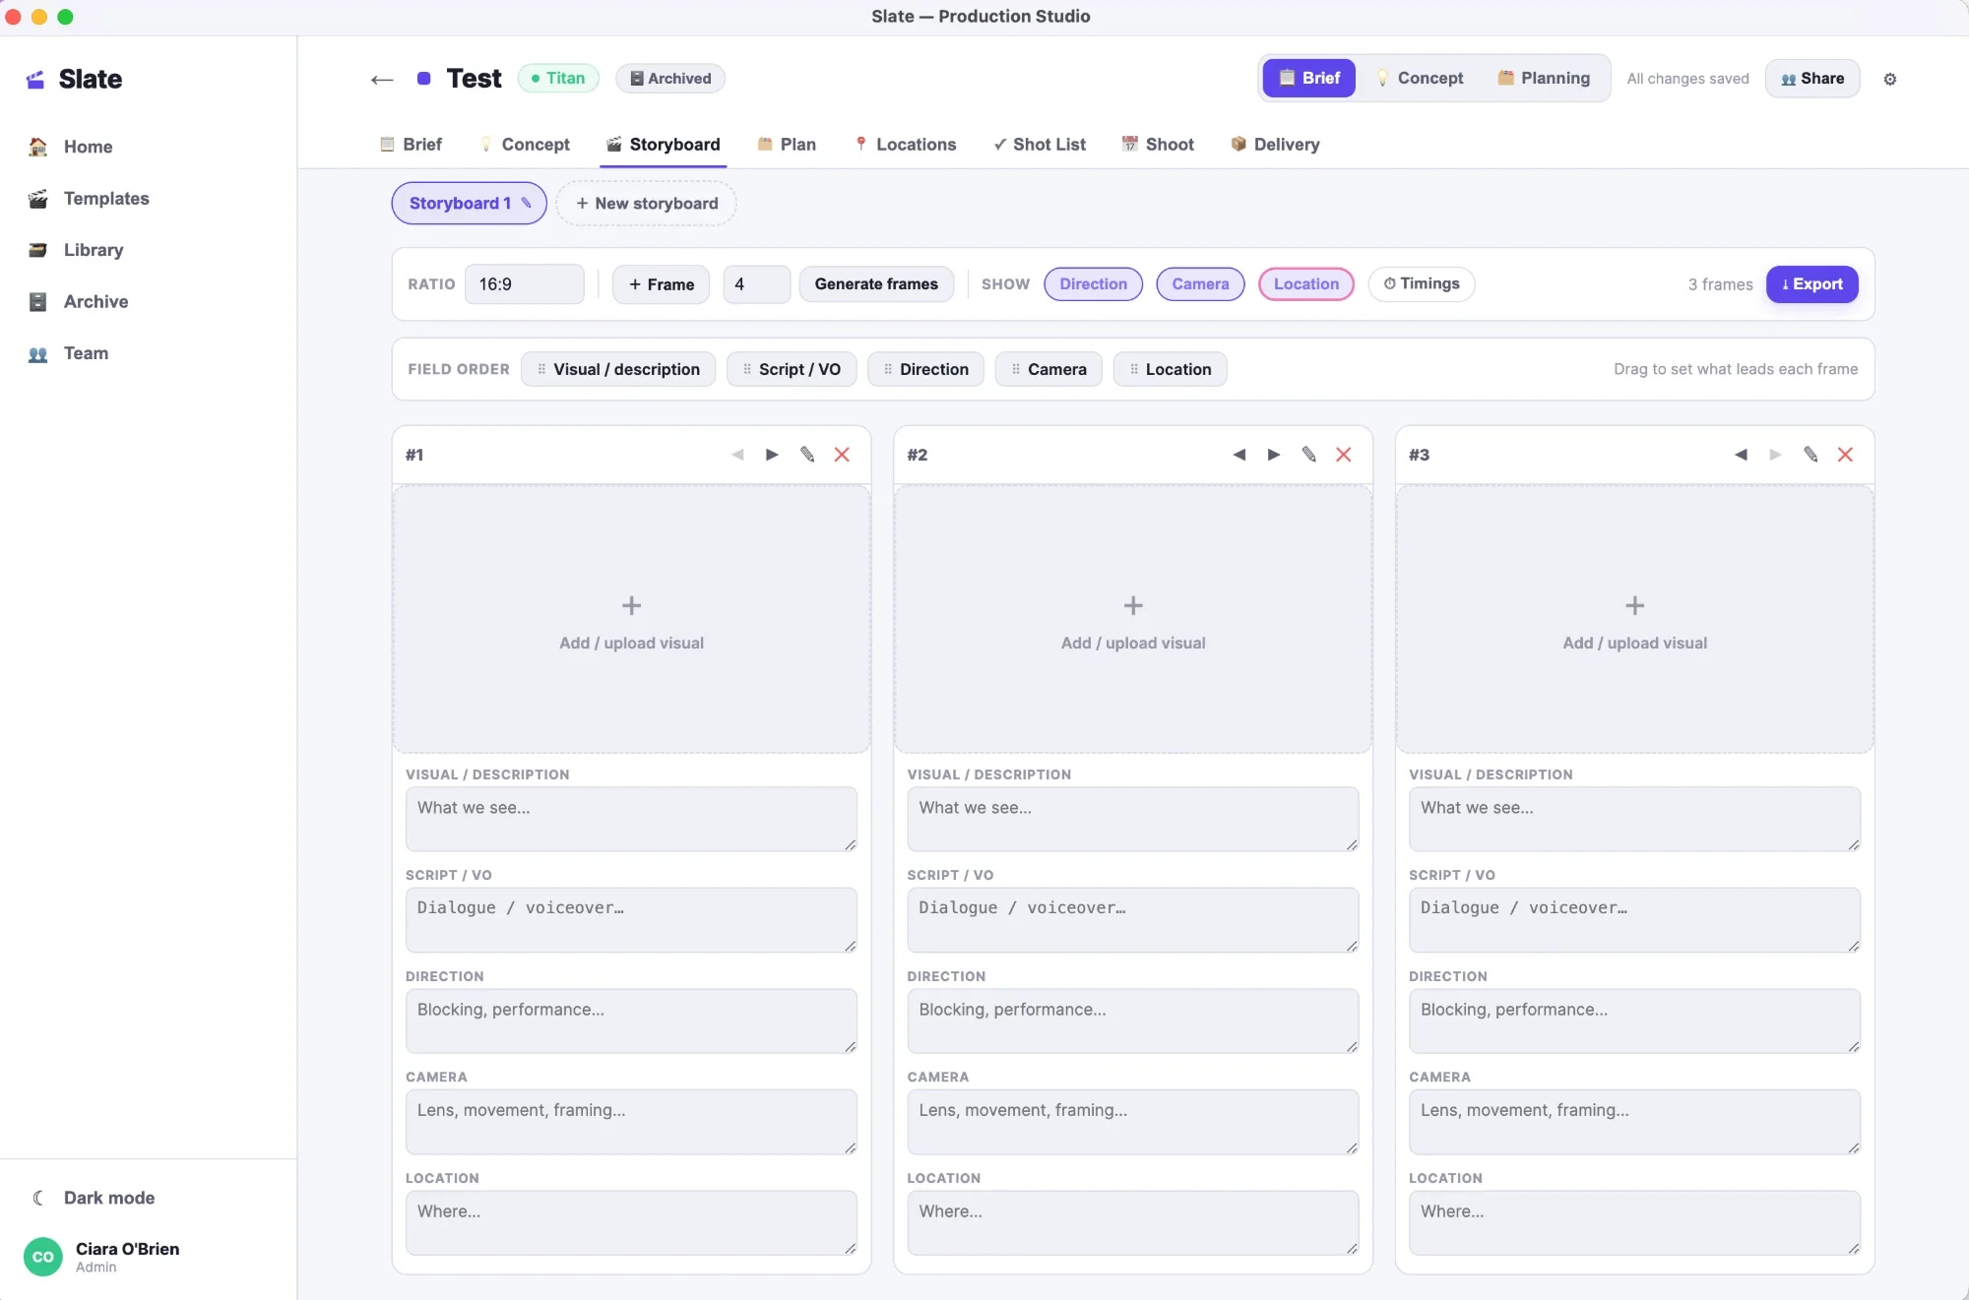Move frame #3 left with arrow
The image size is (1969, 1300).
coord(1741,455)
